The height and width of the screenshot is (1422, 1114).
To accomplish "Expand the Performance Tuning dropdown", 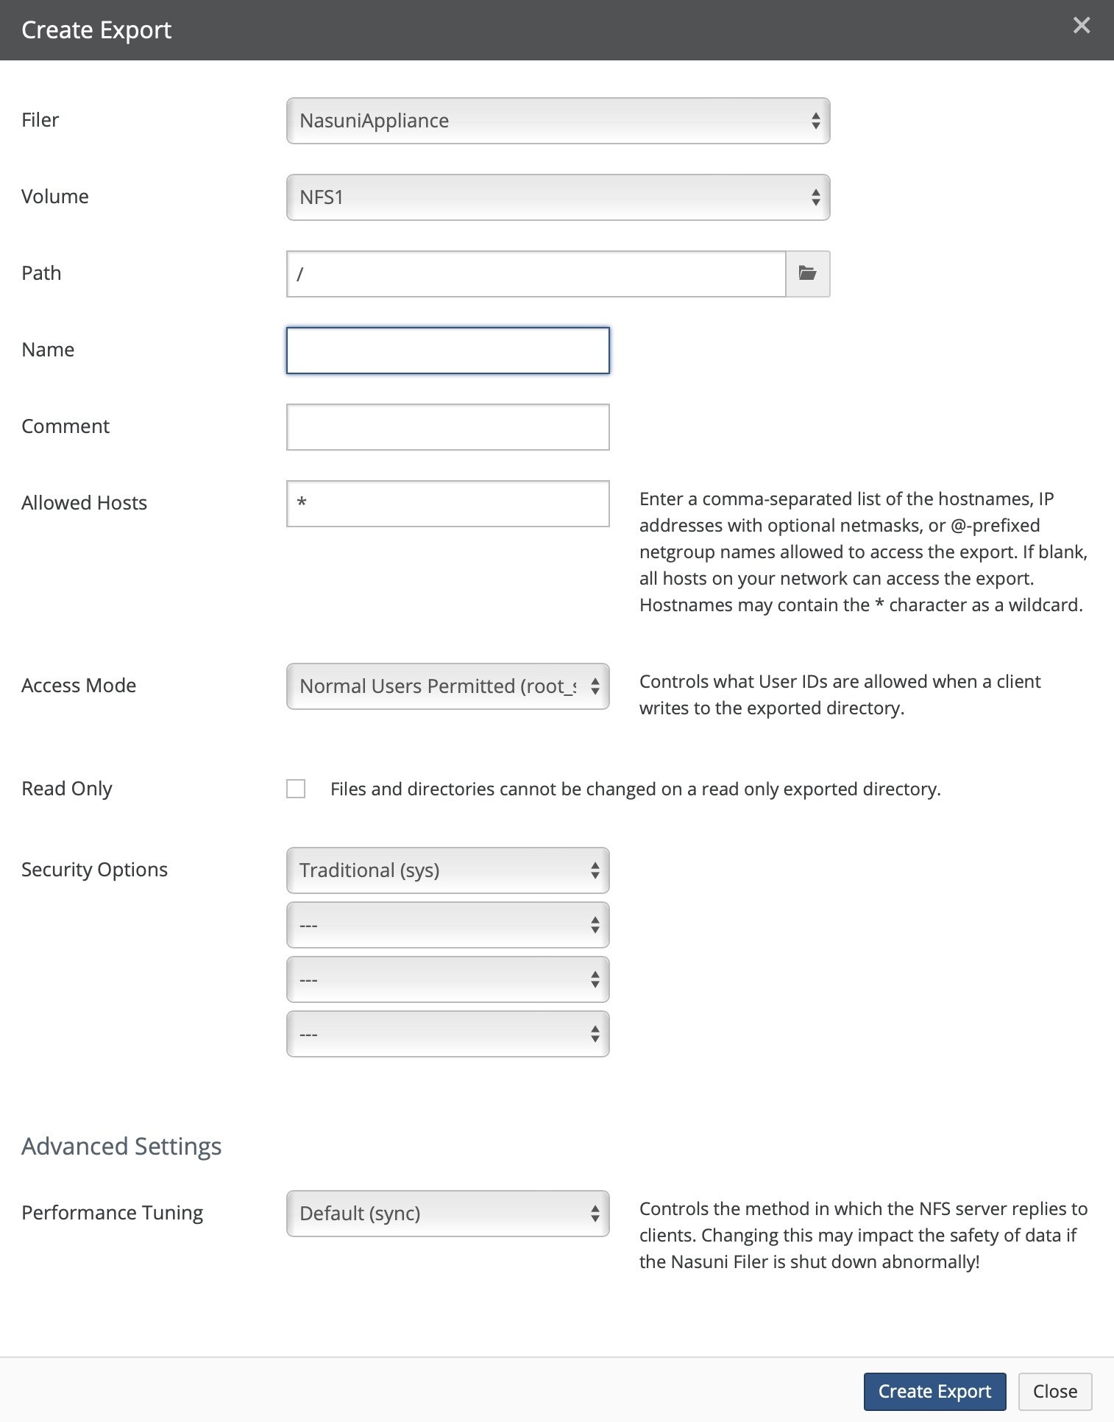I will point(447,1214).
